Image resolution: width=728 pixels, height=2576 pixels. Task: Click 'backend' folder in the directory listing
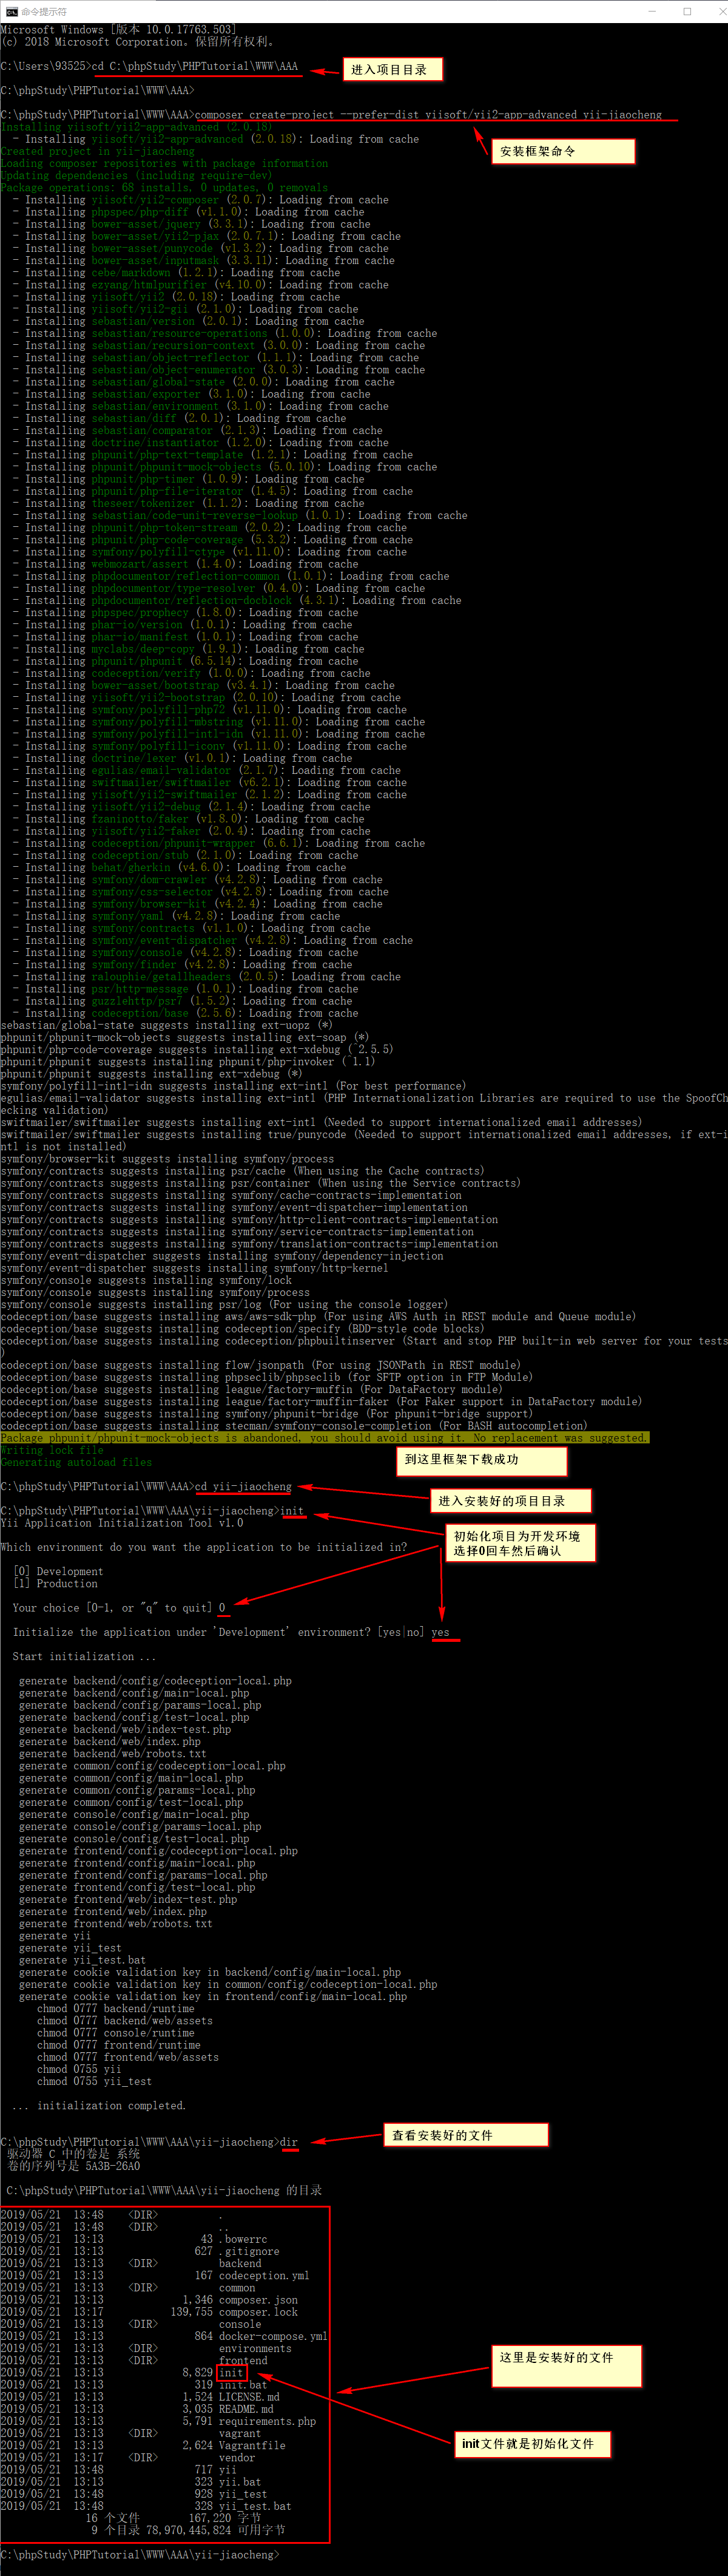pos(240,2263)
